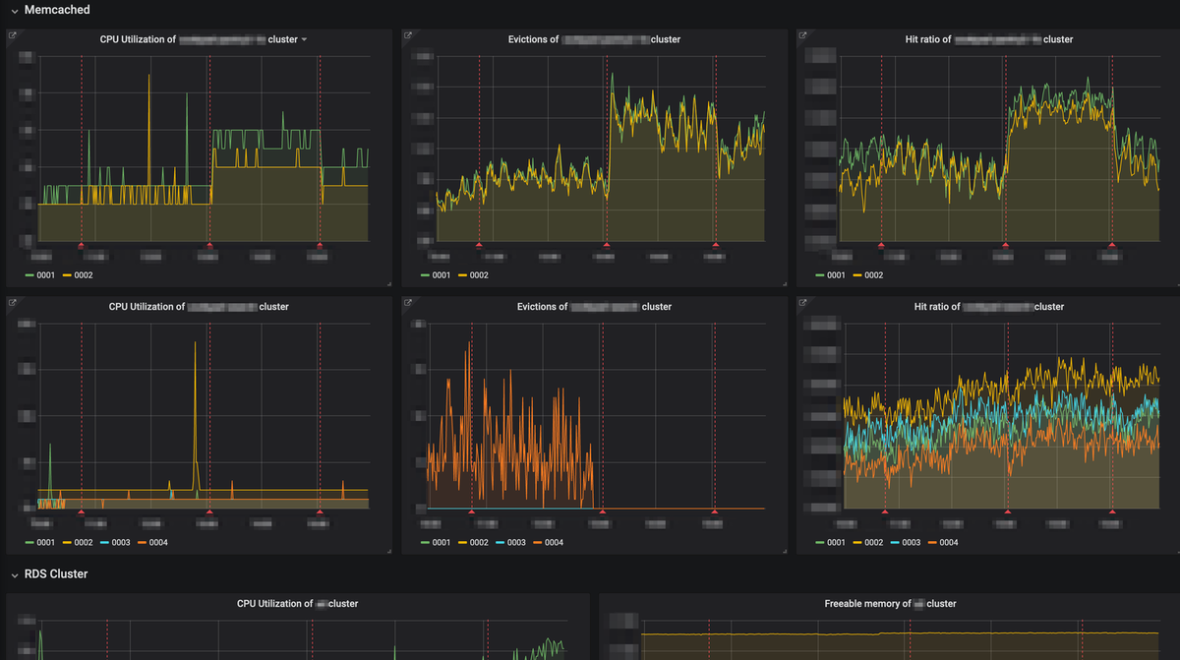Click the 0002 yellow color line in first CPU legend

[69, 275]
